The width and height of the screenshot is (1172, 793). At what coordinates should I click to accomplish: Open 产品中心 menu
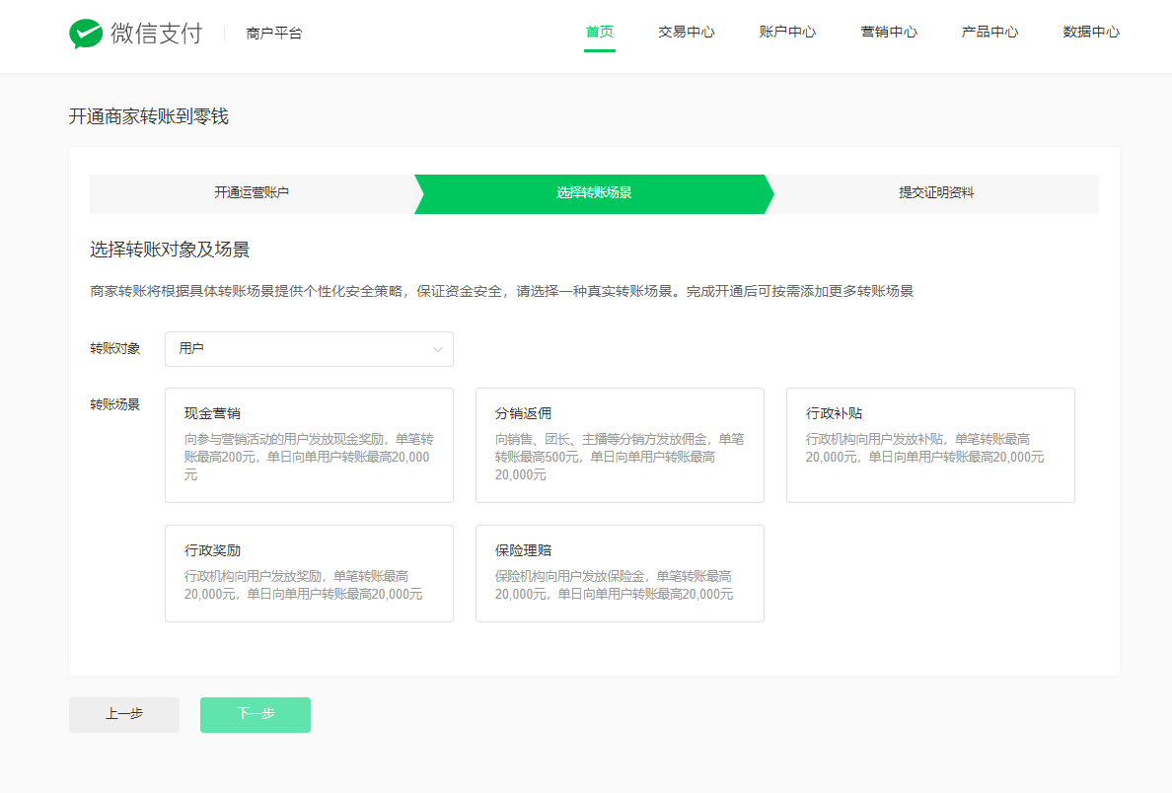coord(989,33)
